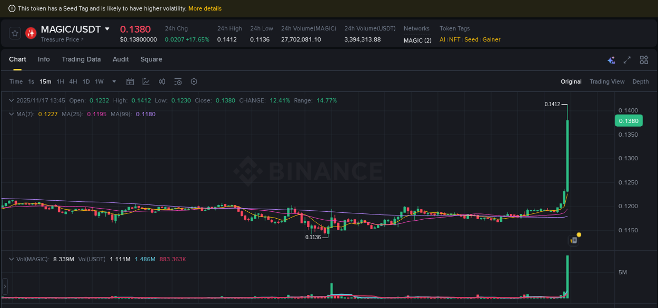Open the AI analysis sparkle icon

point(611,60)
